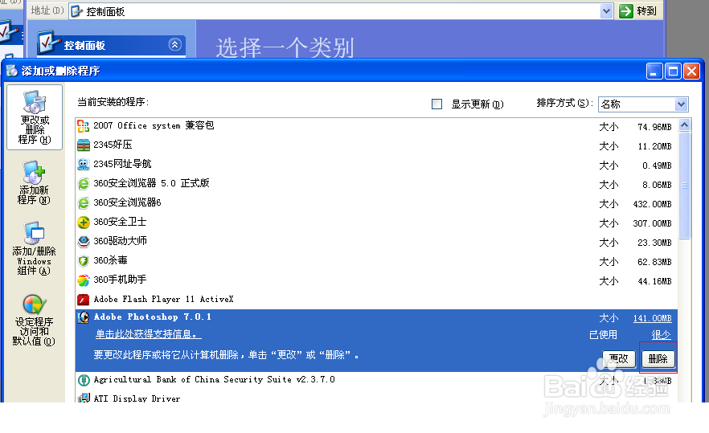Select the 360驱动大师 entry

[x=376, y=242]
